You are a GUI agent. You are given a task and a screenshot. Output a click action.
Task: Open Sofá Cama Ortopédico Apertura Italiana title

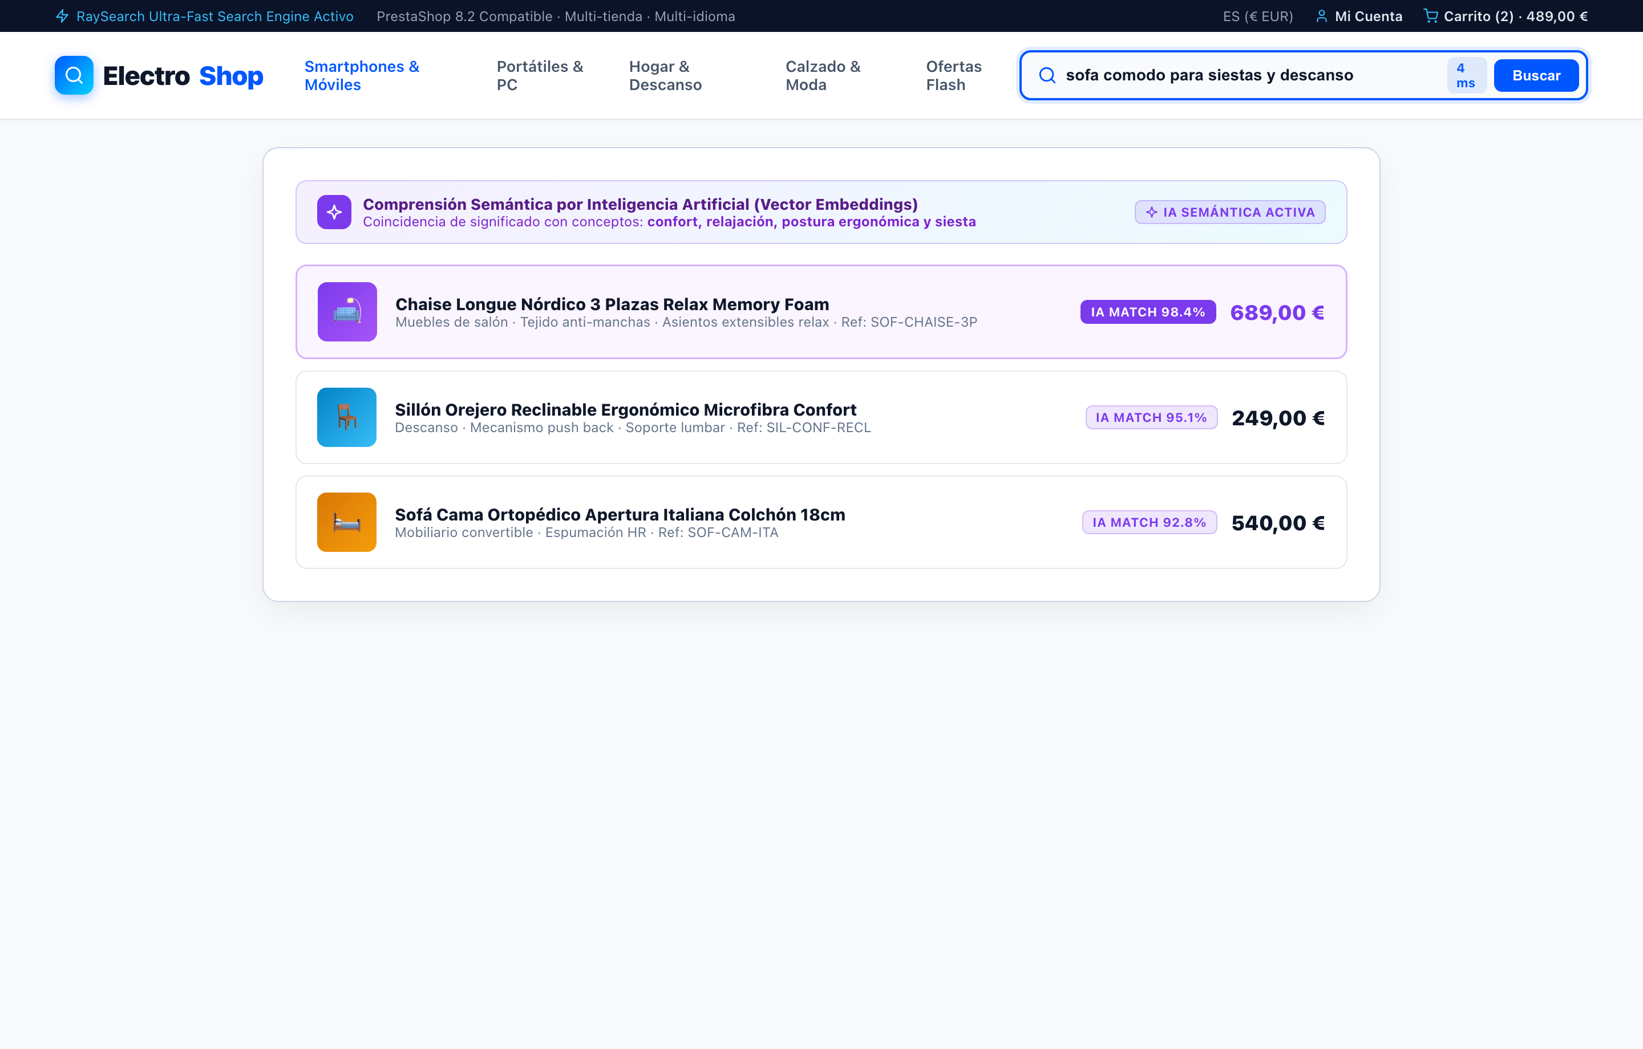(620, 515)
